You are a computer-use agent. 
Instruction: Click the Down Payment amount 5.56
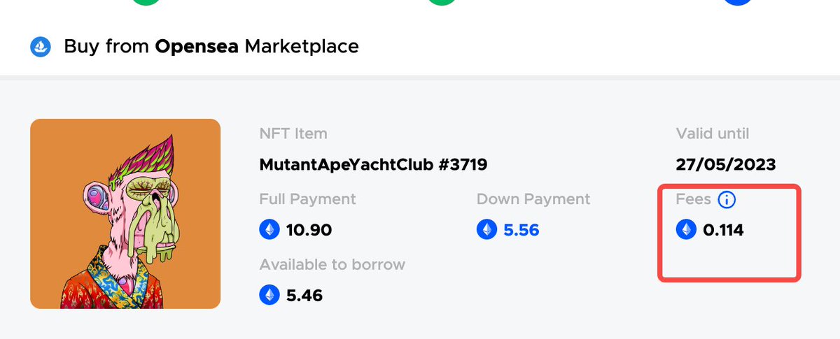tap(521, 230)
